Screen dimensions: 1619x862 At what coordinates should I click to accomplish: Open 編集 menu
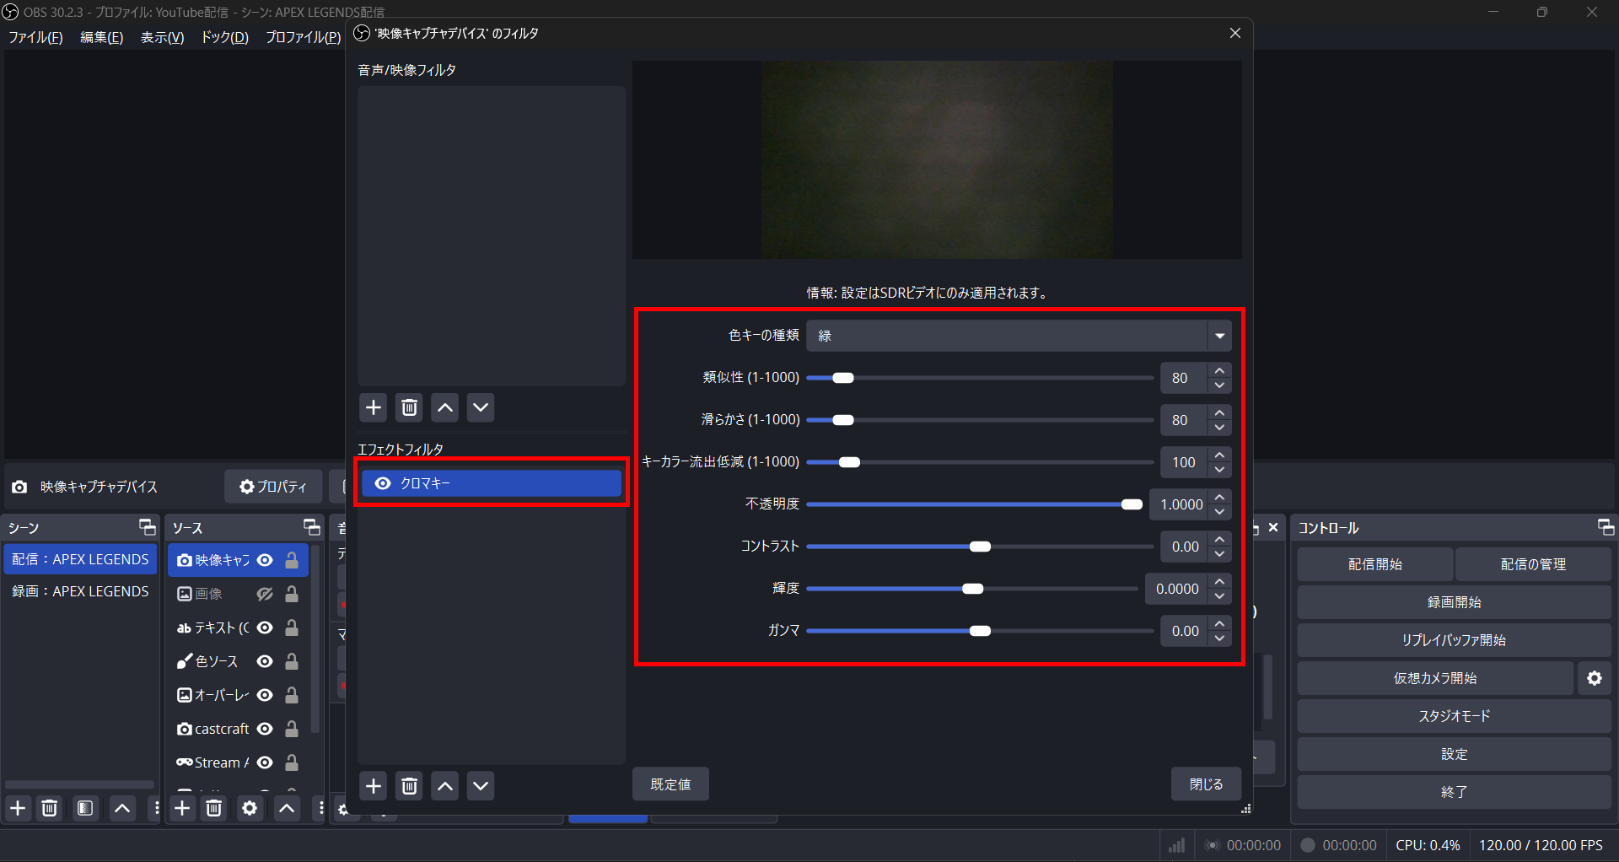[101, 37]
